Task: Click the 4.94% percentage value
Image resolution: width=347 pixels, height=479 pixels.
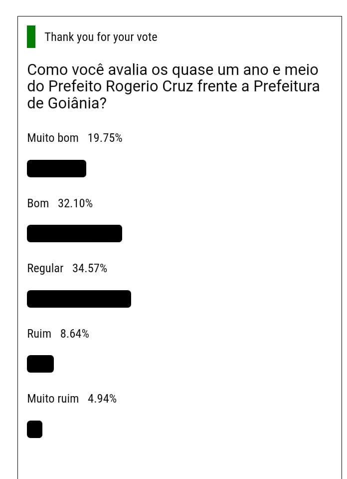Action: click(102, 399)
